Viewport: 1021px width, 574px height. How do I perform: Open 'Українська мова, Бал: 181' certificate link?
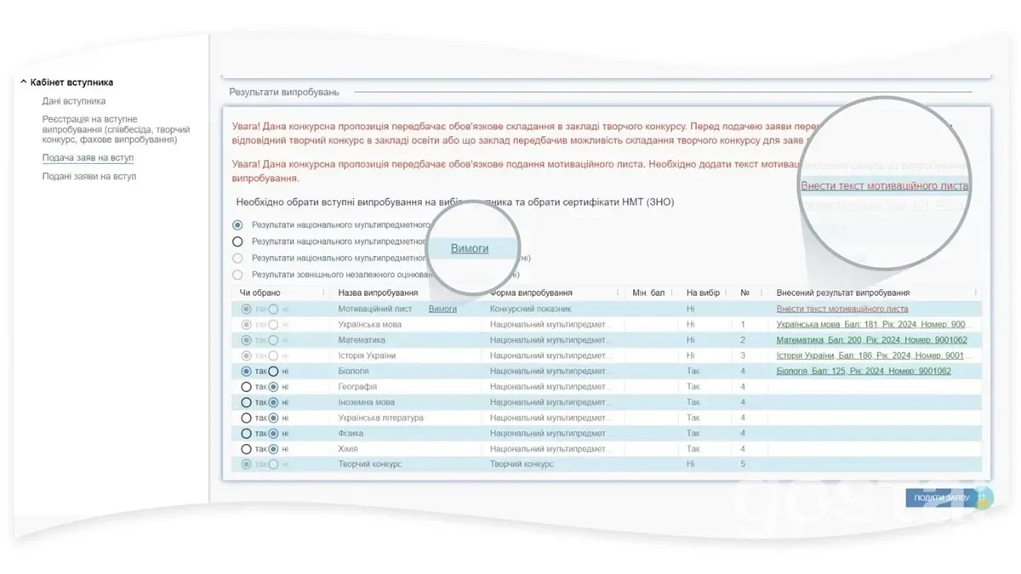click(873, 325)
